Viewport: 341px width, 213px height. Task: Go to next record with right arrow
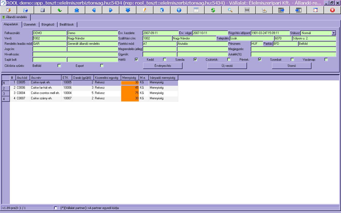111,10
